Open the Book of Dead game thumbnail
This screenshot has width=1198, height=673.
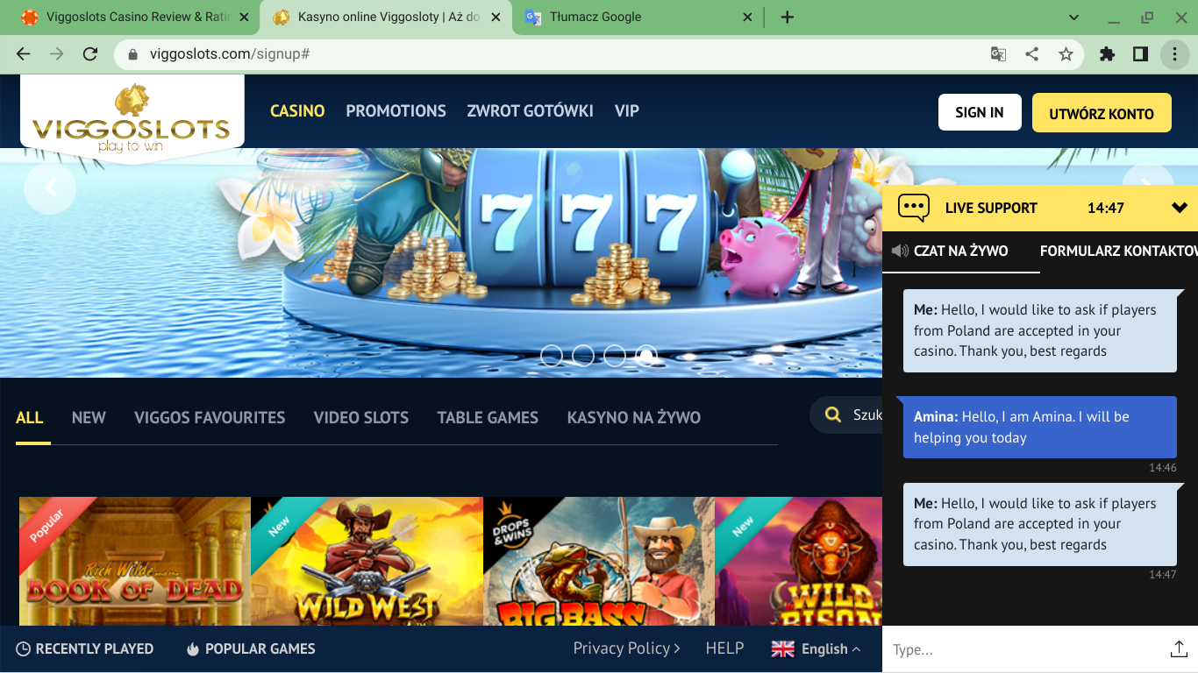135,561
